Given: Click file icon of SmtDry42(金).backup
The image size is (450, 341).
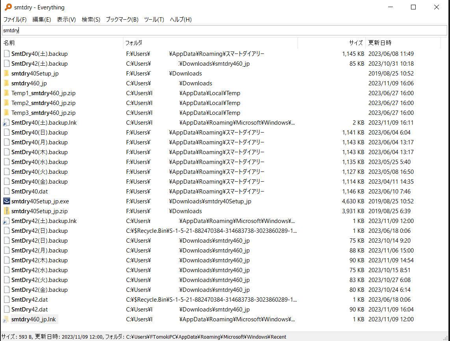Looking at the screenshot, I should click(7, 290).
